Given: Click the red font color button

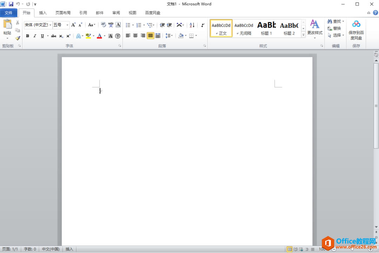Looking at the screenshot, I should coord(99,36).
